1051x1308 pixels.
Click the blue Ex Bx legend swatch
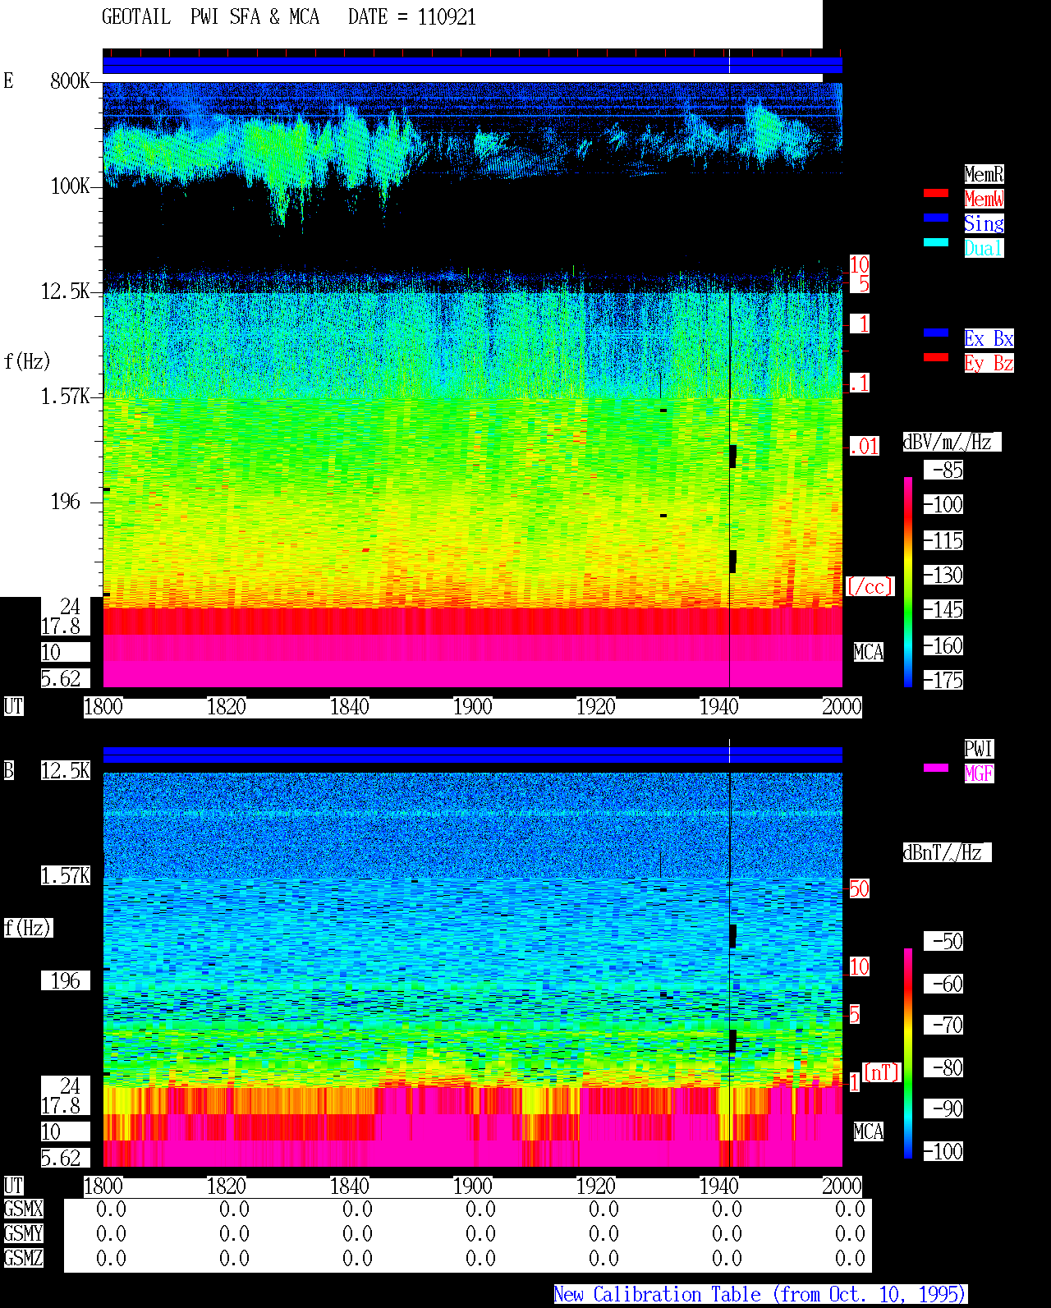click(936, 333)
